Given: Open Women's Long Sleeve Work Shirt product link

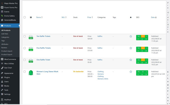Looking at the screenshot, I should [47, 73].
